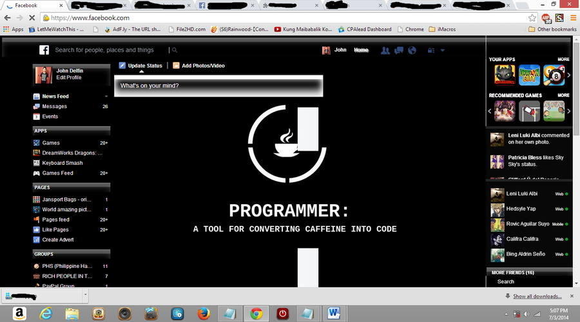Chat with Hedsyle Yap
Image resolution: width=580 pixels, height=322 pixels.
pyautogui.click(x=529, y=209)
